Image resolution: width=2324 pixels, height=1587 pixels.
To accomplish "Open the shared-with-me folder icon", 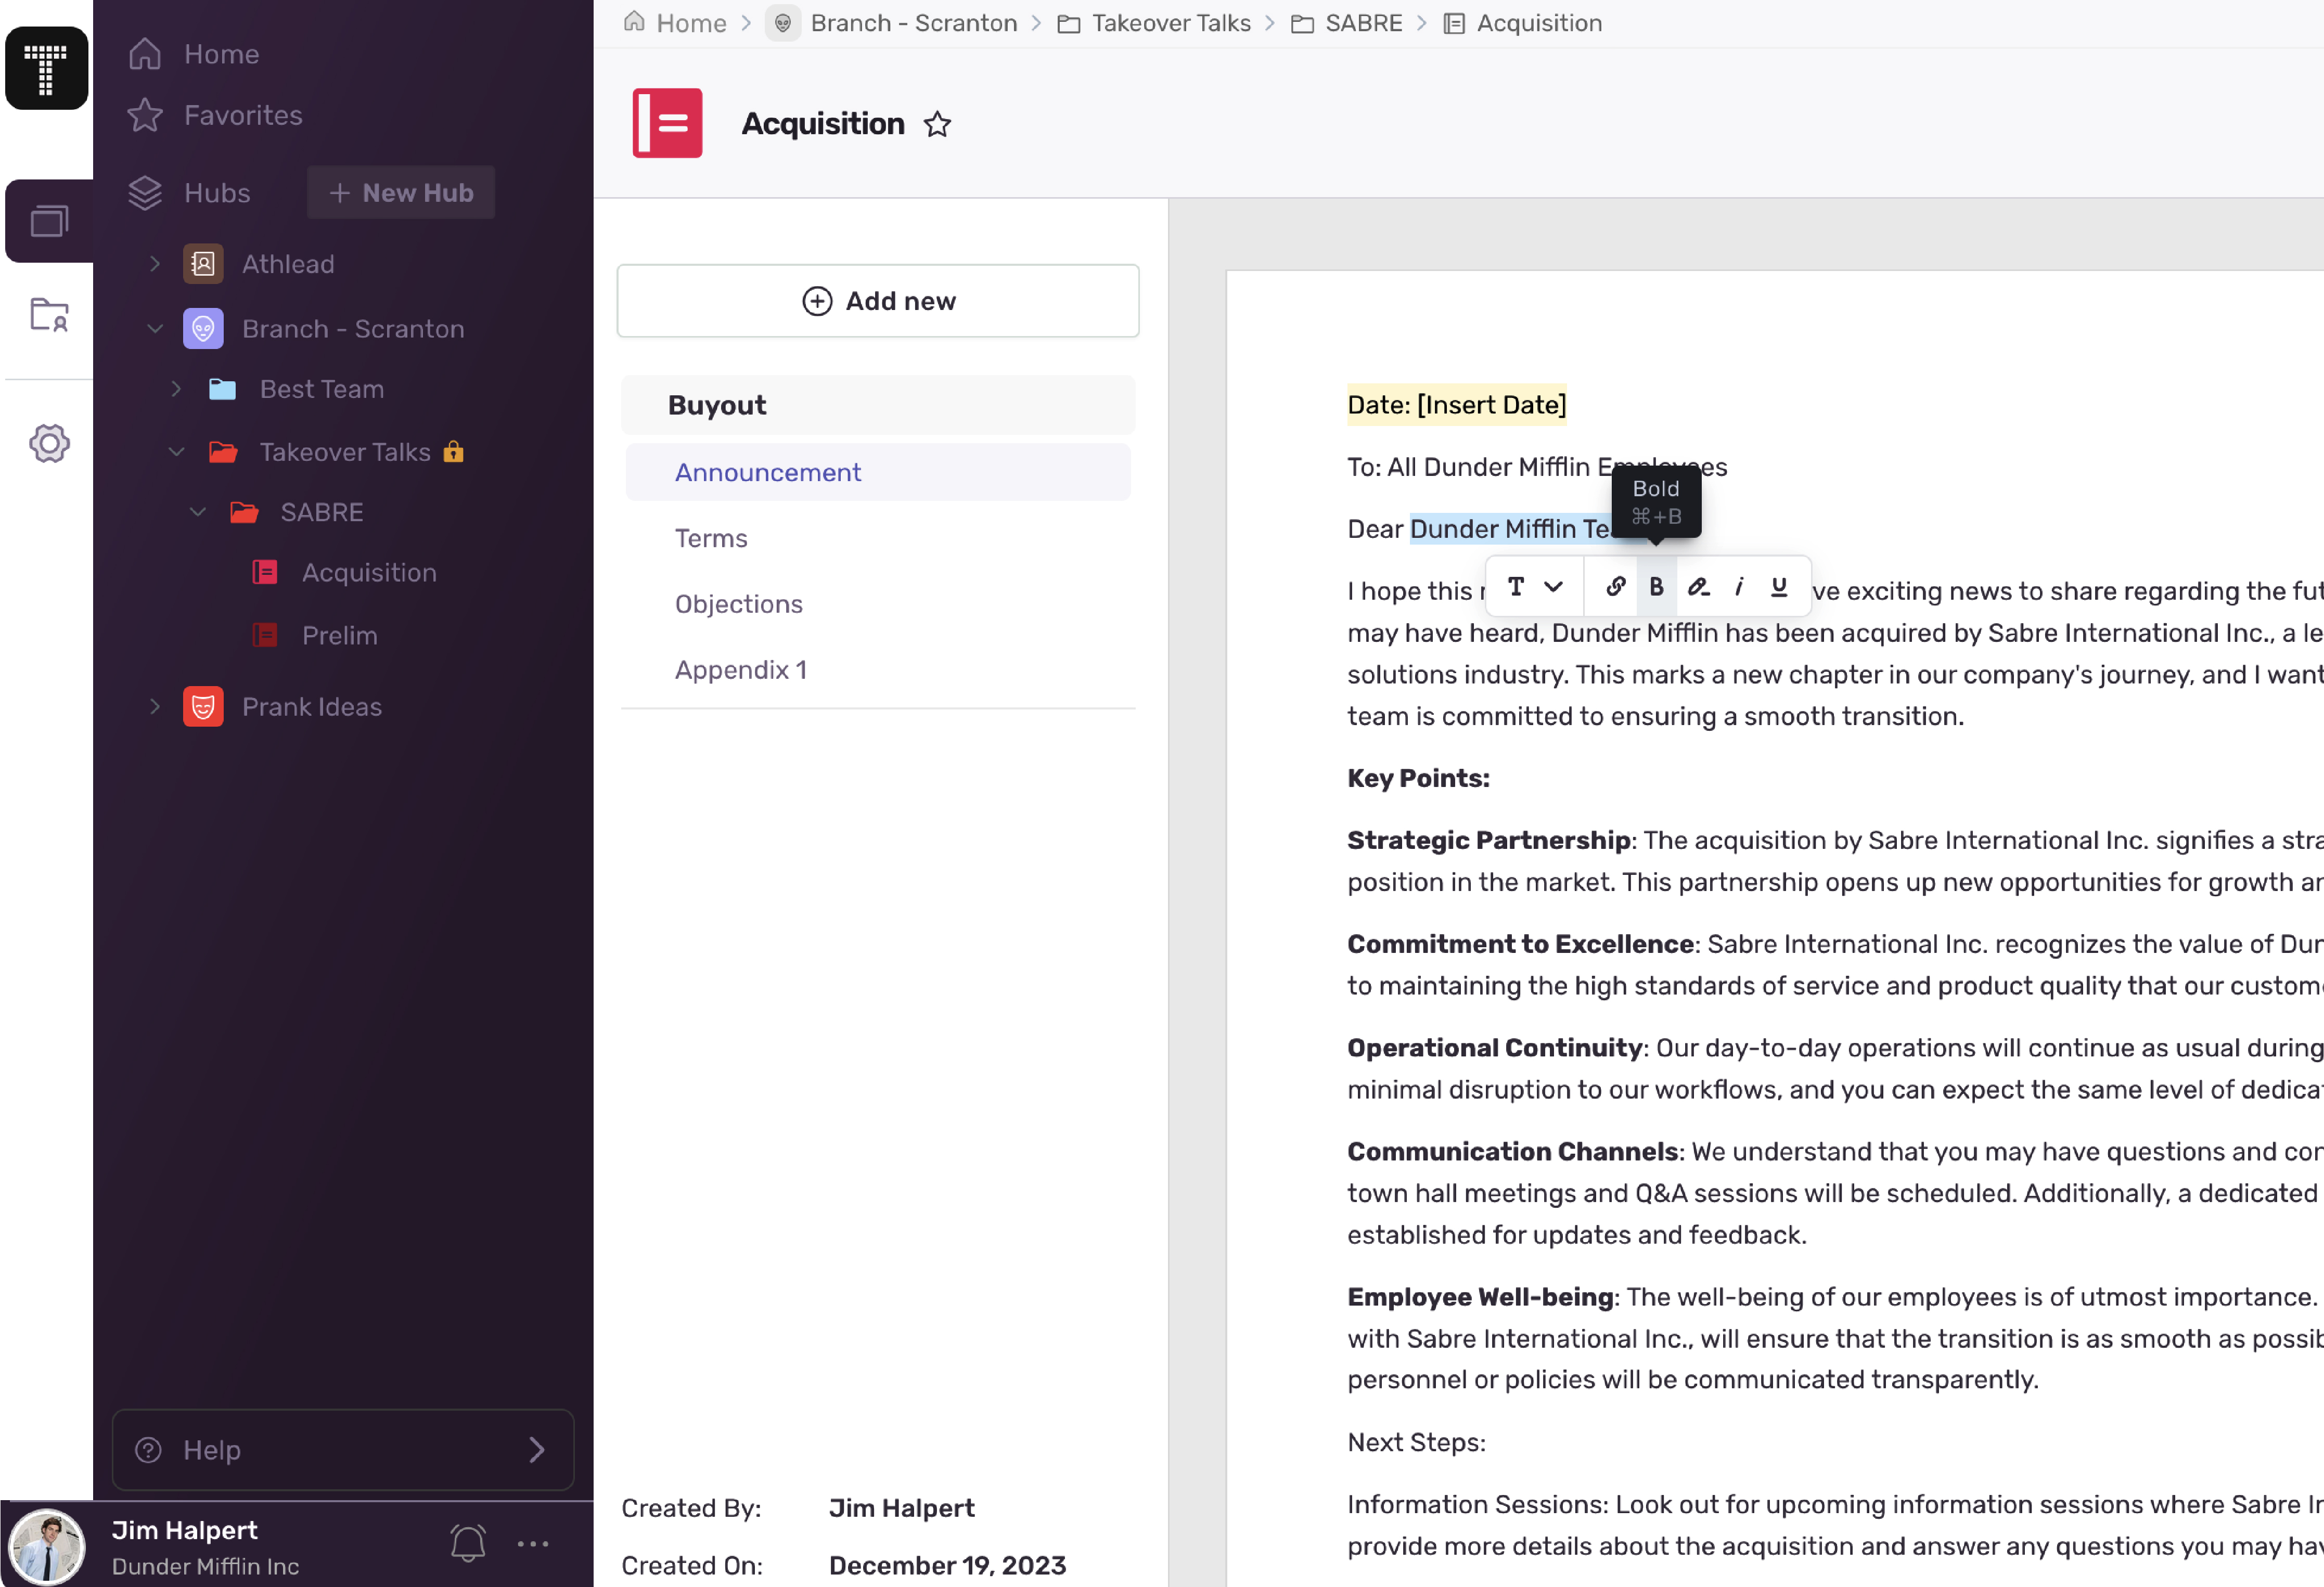I will tap(48, 315).
